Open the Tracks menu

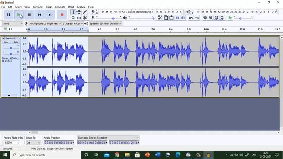(49, 7)
